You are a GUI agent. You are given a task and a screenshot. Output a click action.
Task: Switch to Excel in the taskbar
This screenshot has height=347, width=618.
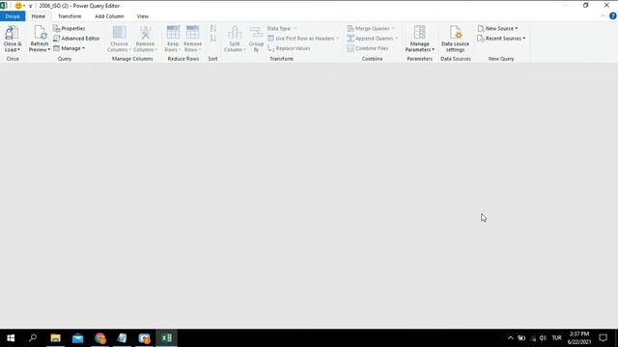pos(167,338)
